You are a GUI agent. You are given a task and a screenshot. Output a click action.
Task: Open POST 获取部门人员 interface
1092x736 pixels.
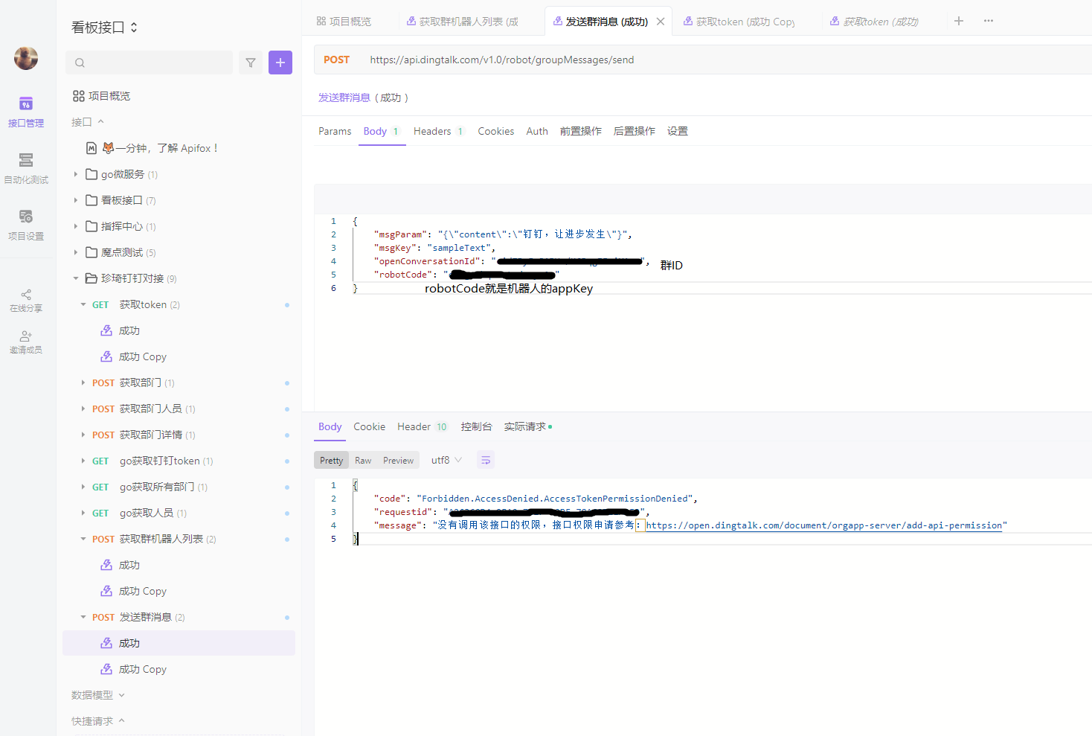(x=144, y=409)
